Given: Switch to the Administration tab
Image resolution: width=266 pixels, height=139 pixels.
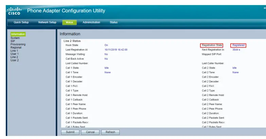Looking at the screenshot, I should click(x=91, y=22).
